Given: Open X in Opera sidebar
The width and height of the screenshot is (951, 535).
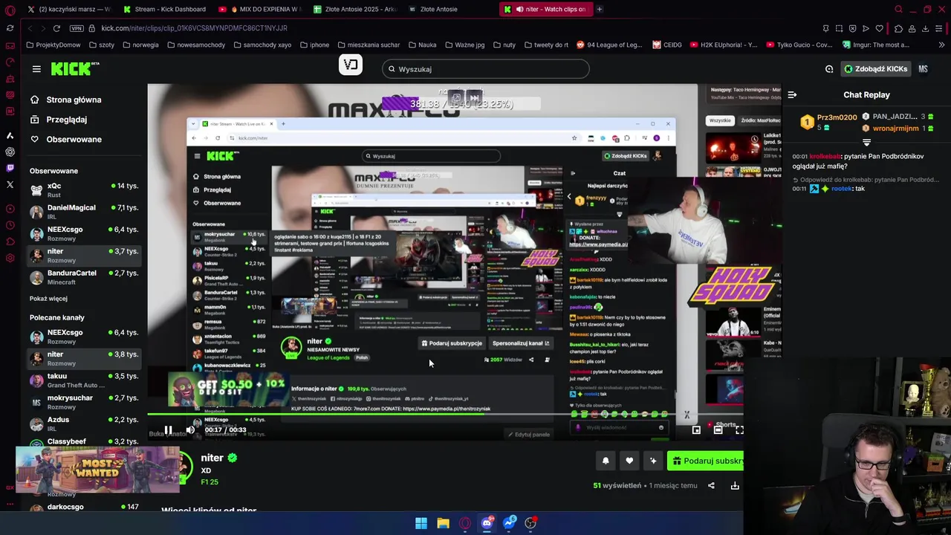Looking at the screenshot, I should 10,184.
